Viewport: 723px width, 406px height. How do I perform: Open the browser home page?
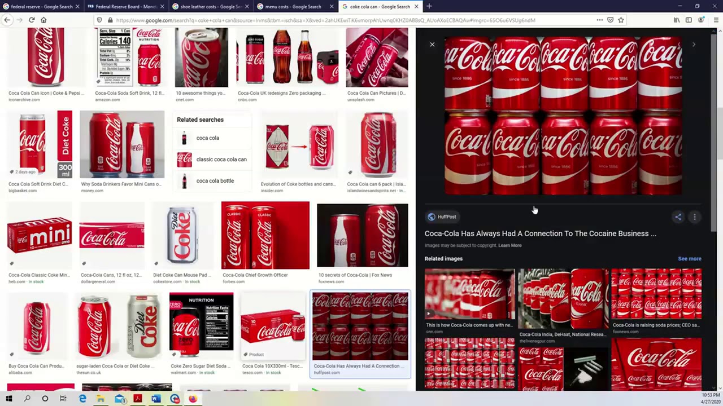(43, 20)
